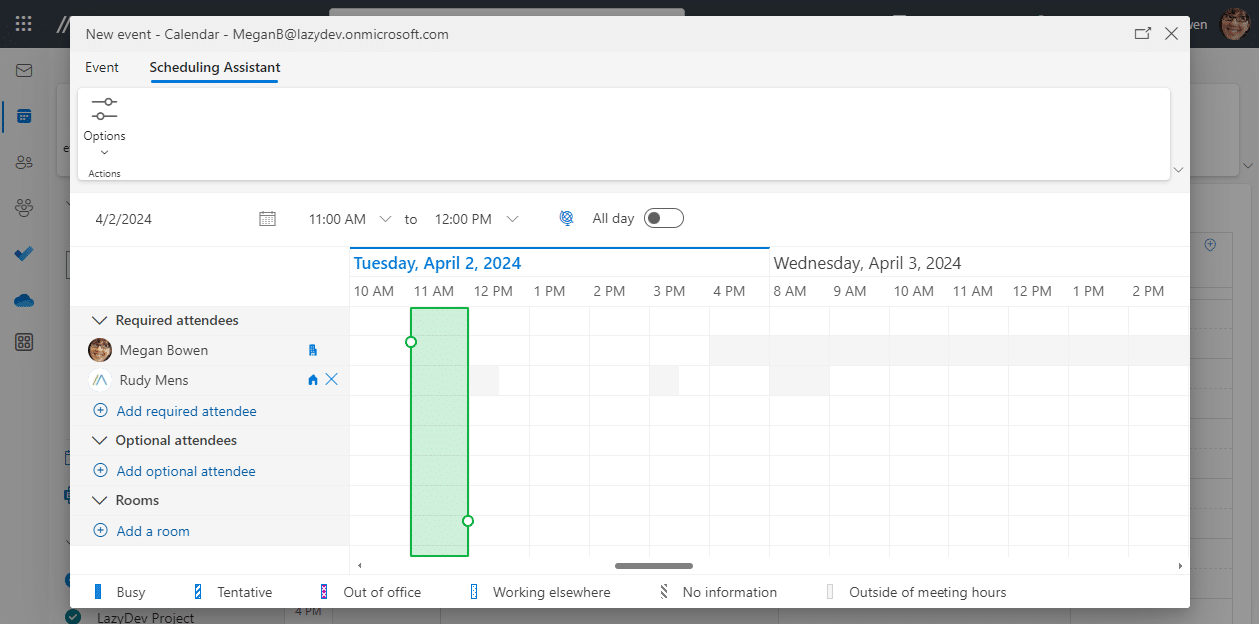Collapse the Required attendees section

(99, 320)
